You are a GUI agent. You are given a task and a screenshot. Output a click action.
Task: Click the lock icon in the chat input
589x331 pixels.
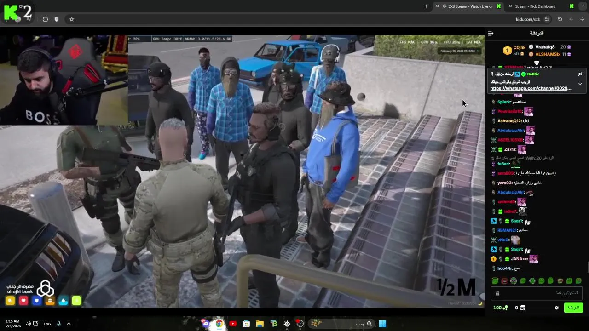(x=497, y=293)
